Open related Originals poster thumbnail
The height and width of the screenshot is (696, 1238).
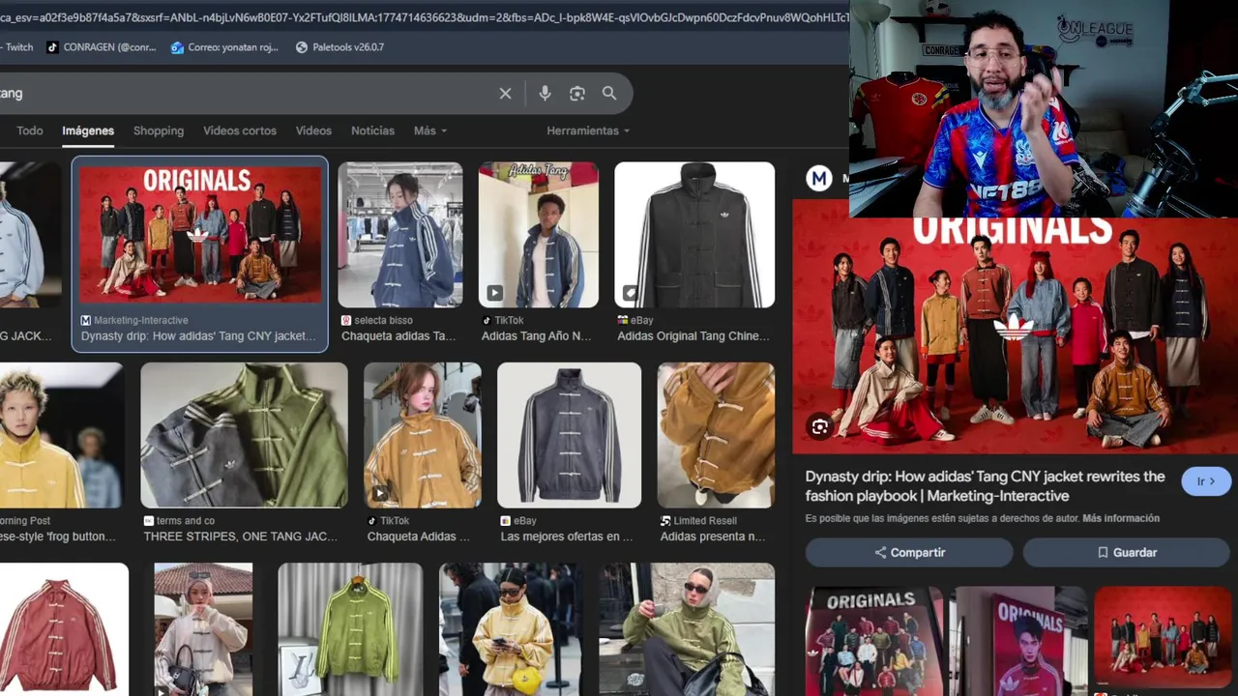point(874,641)
